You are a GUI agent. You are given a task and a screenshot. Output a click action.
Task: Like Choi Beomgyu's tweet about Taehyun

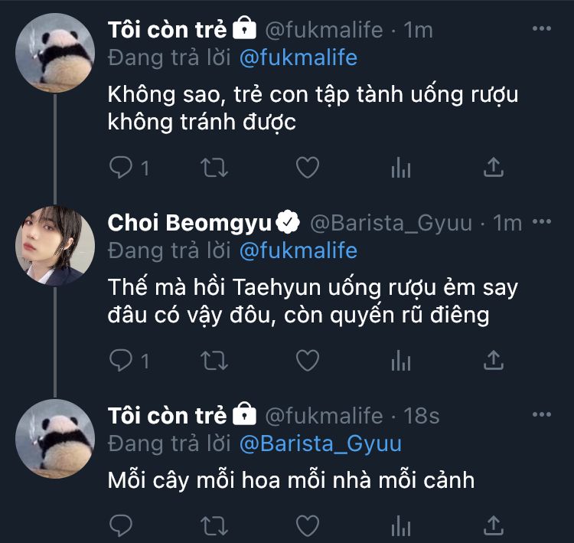pyautogui.click(x=307, y=359)
